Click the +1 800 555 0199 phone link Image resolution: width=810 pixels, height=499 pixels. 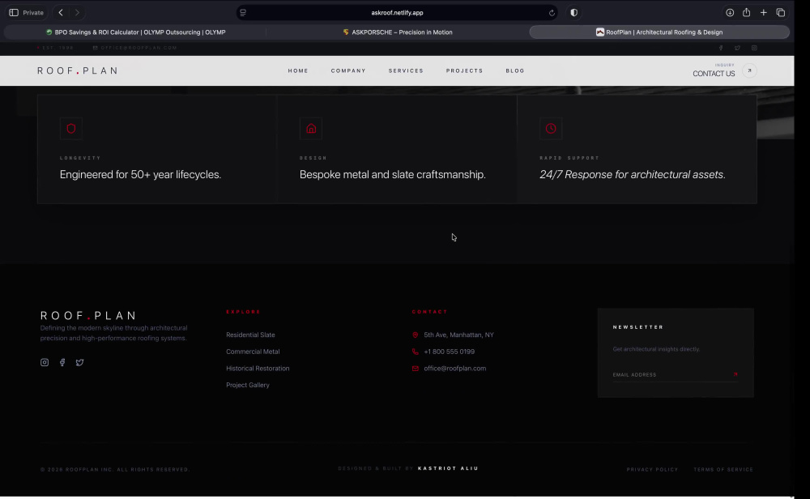449,352
